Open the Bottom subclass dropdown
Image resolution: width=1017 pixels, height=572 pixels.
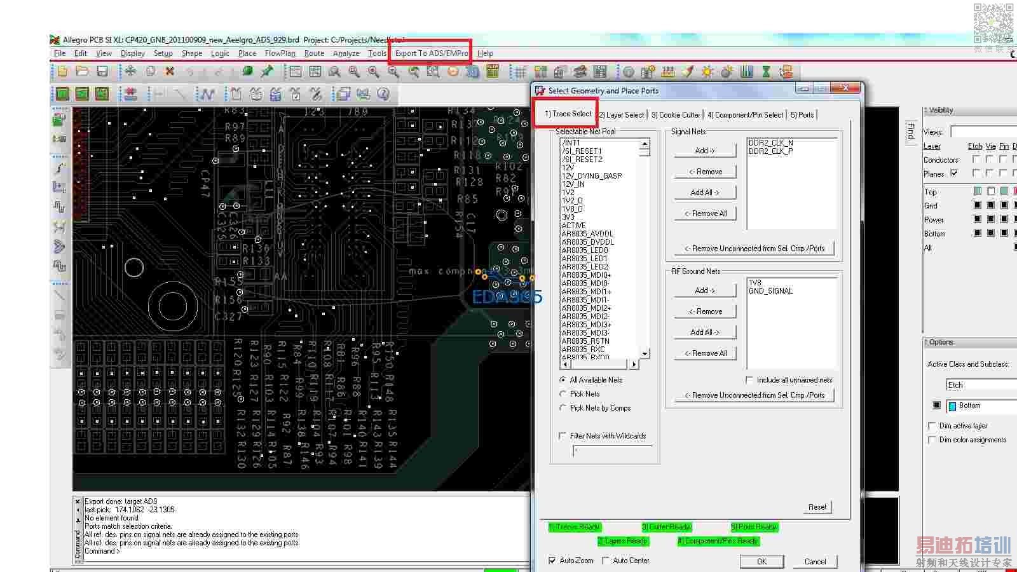point(981,406)
